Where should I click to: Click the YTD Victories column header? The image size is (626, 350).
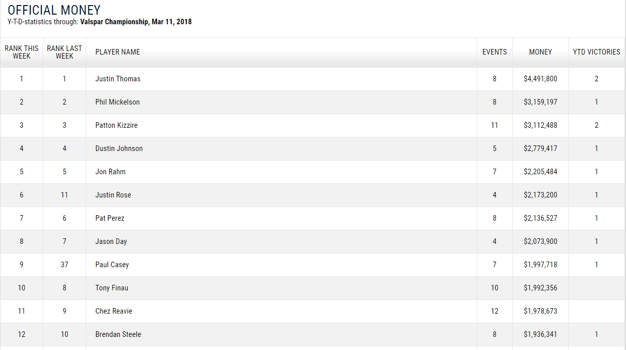[596, 52]
